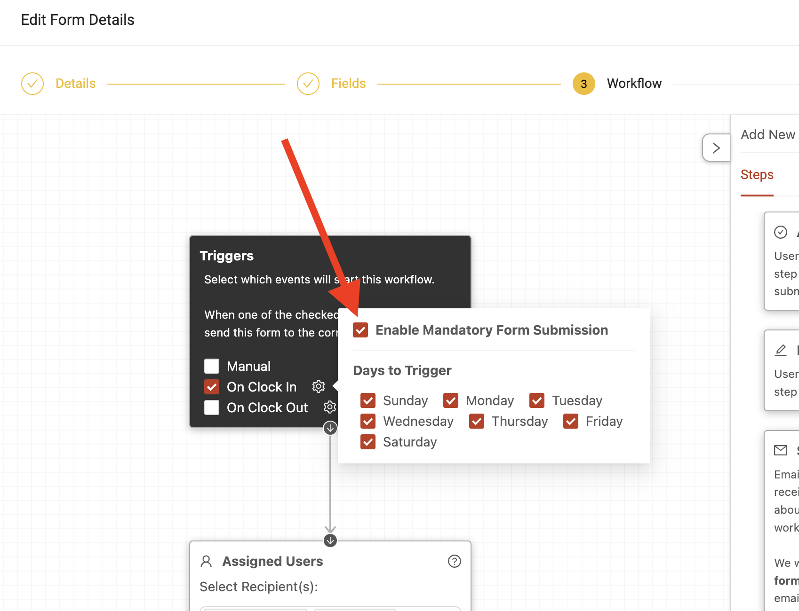Uncheck the Thursday checkbox
The image size is (799, 611).
(x=477, y=421)
